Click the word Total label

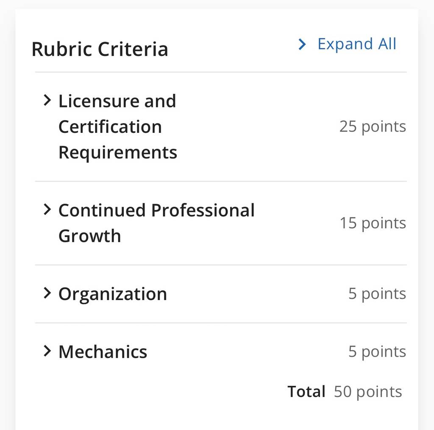(x=306, y=391)
